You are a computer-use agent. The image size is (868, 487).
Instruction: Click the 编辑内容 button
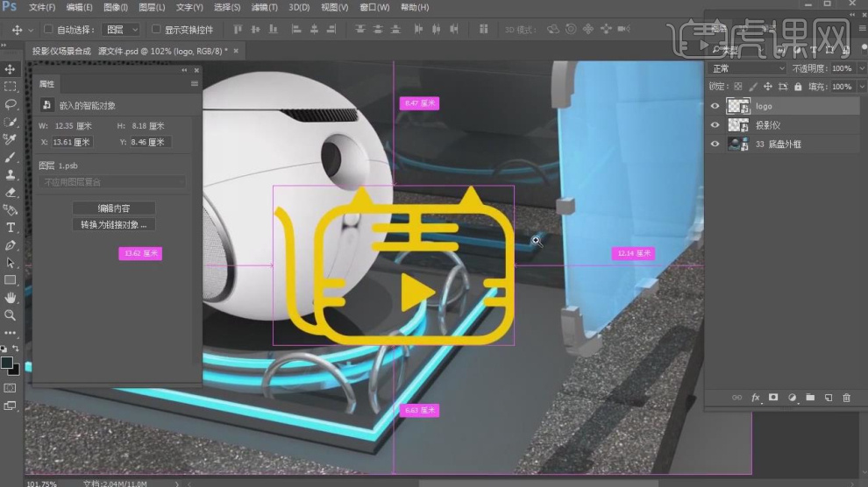(113, 208)
